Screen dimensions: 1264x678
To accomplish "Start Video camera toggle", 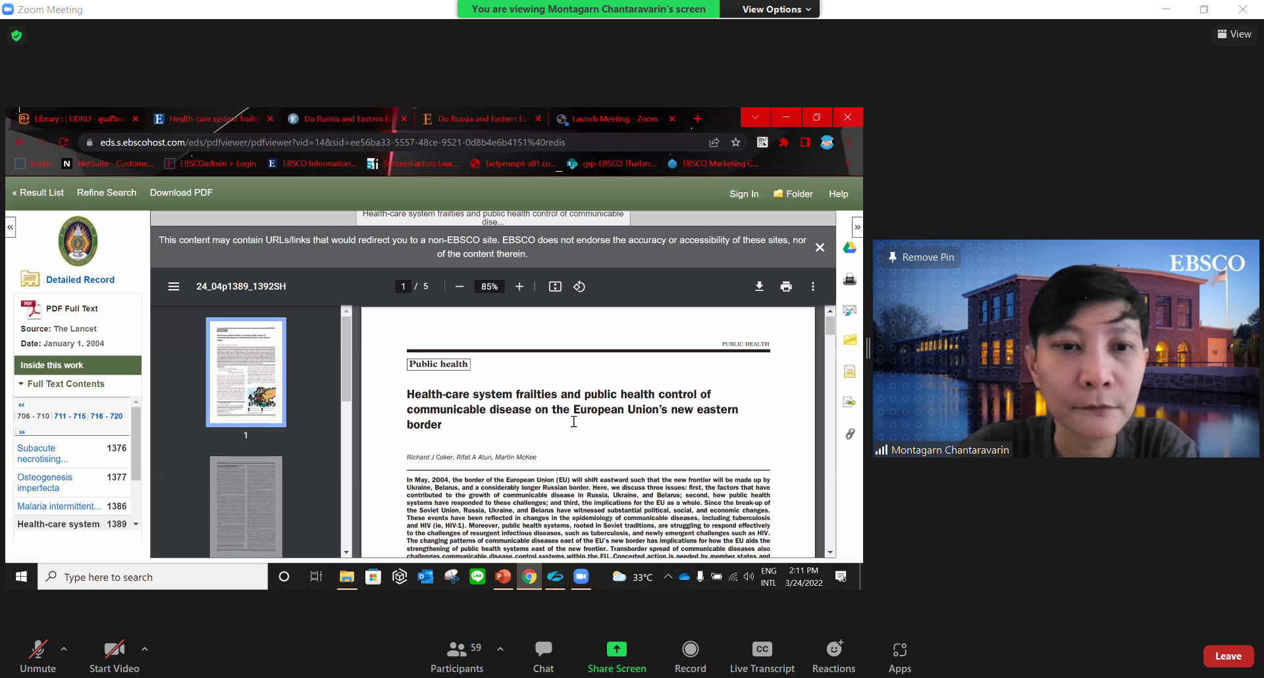I will [x=115, y=657].
